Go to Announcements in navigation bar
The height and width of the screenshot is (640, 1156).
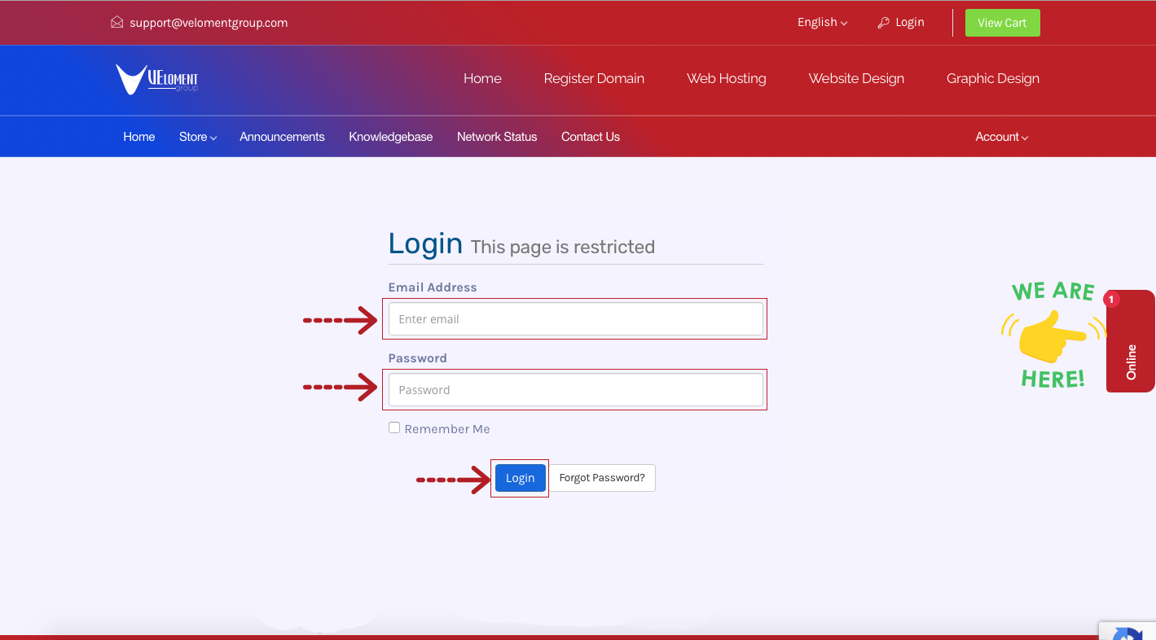point(282,137)
